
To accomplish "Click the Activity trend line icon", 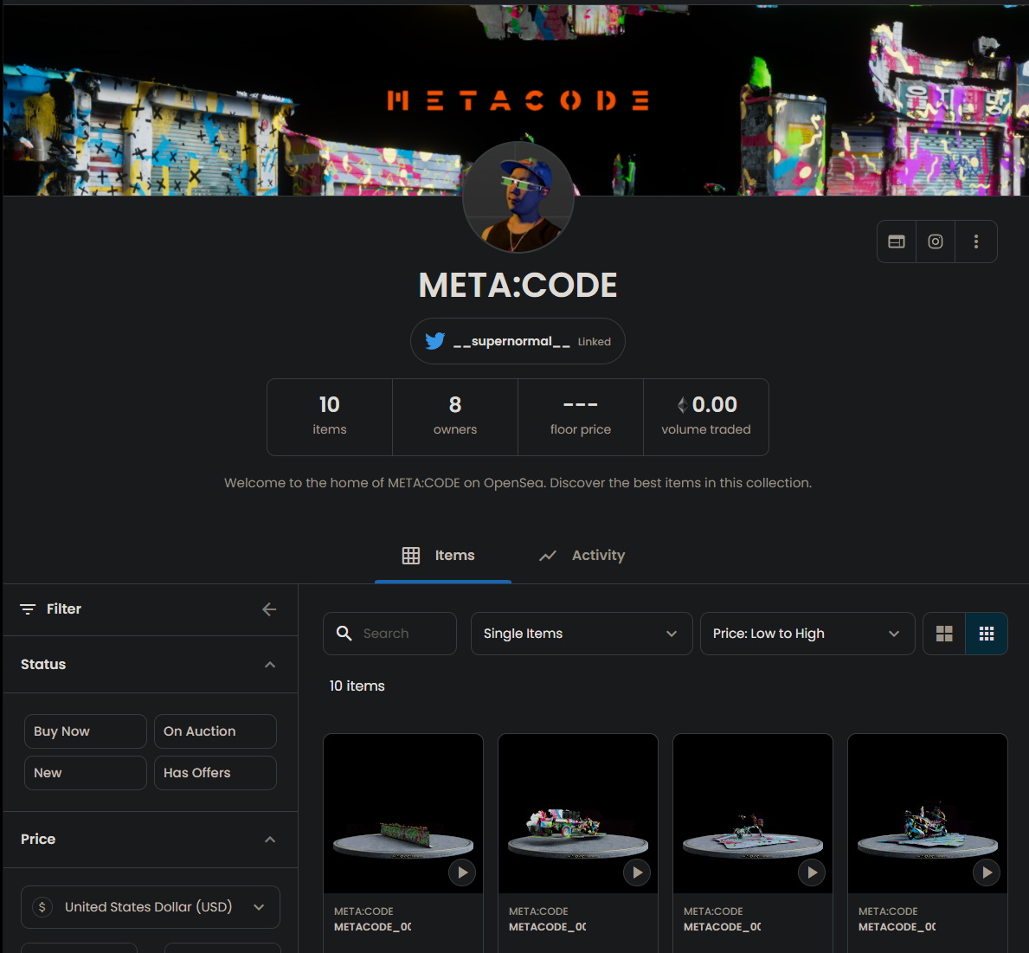I will 547,556.
